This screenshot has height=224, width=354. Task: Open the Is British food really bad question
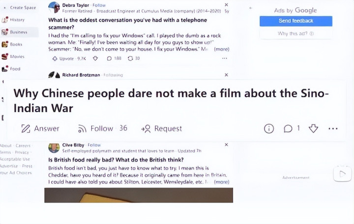click(x=116, y=160)
